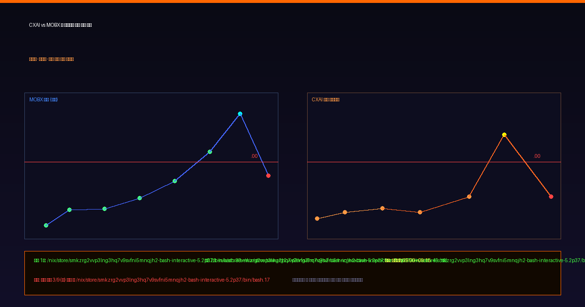Click the 'CXAI vs MOBX' page title
Viewport: 585px width, 307px height.
point(60,25)
